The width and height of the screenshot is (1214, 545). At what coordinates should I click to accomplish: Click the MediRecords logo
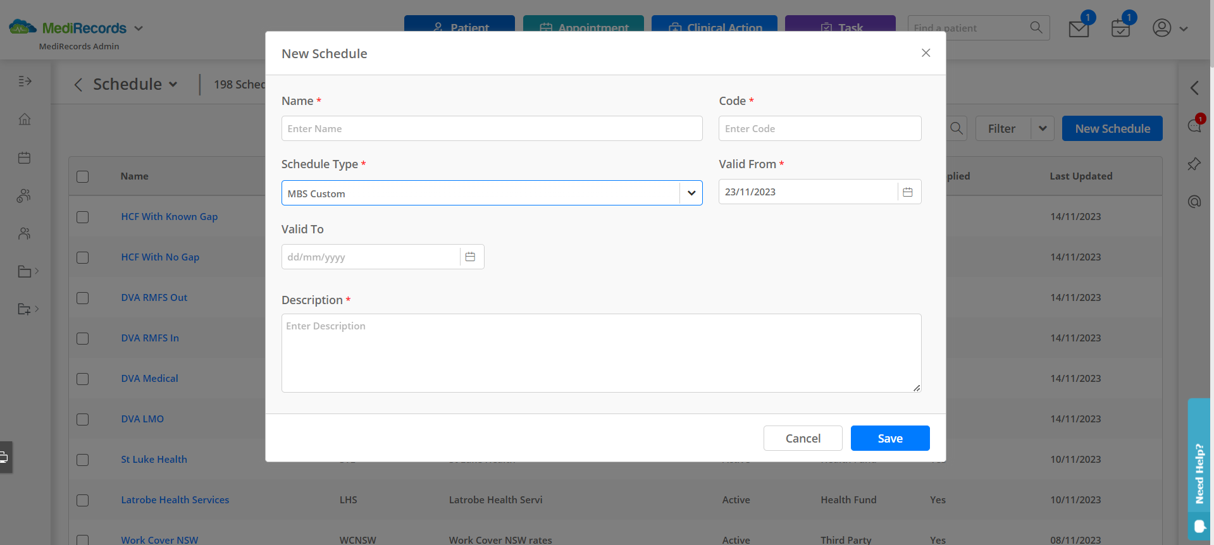(68, 28)
